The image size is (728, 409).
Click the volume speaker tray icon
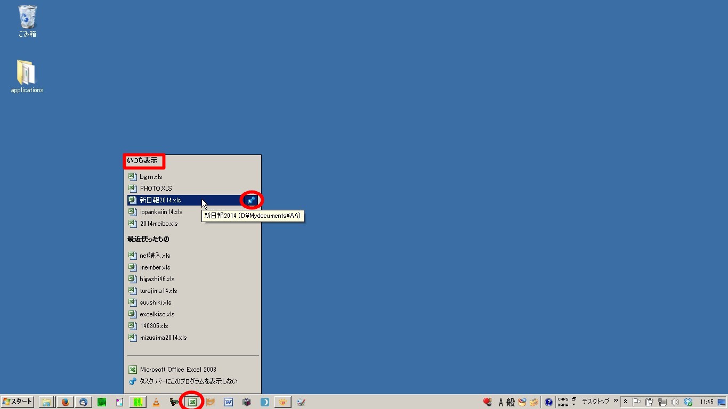[x=675, y=402]
